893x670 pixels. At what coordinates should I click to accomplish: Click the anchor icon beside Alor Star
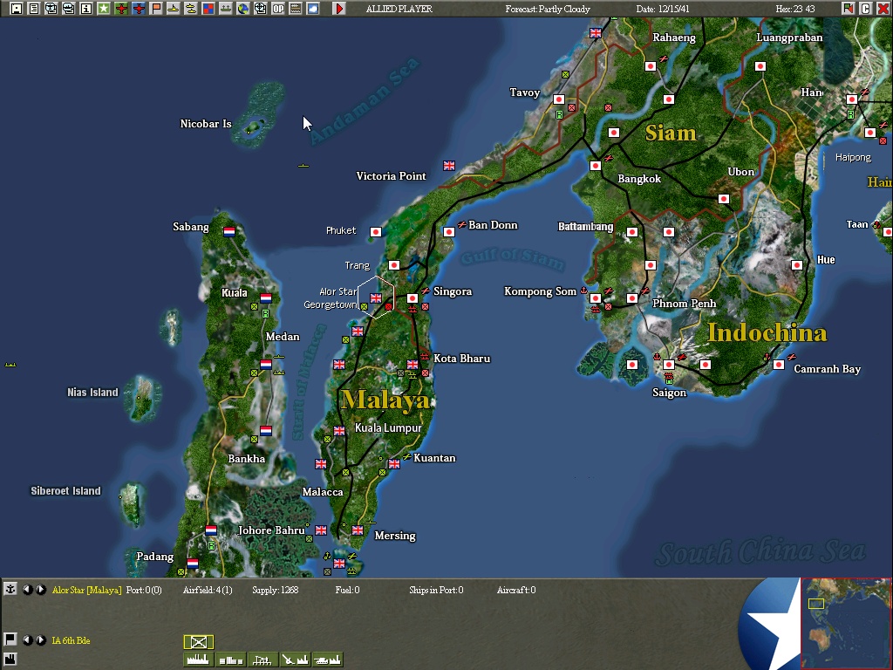10,589
